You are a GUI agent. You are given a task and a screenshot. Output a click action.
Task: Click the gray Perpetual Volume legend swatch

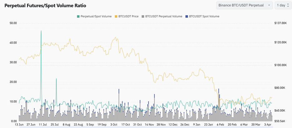click(143, 16)
